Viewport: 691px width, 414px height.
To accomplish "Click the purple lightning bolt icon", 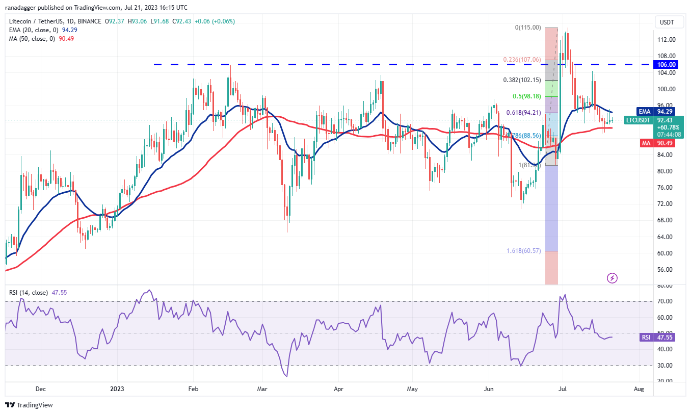I will (613, 278).
